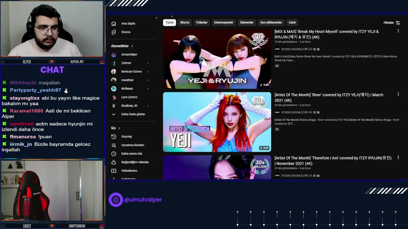
Task: Click 4K badge under River video
Action: point(277,129)
